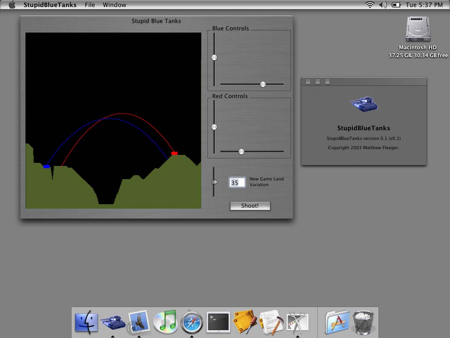Image resolution: width=450 pixels, height=338 pixels.
Task: Click the "Red Controls" group label
Action: 230,96
